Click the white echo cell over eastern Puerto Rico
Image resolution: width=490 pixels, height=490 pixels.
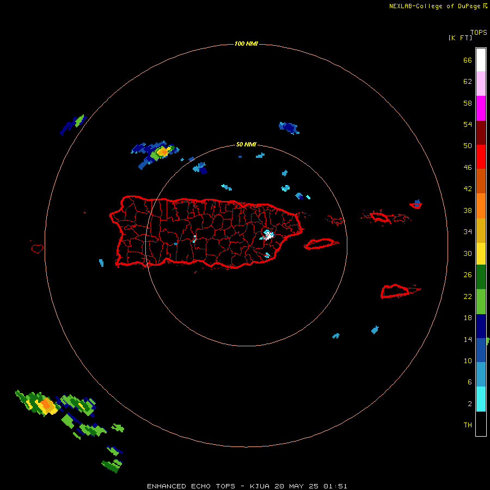tap(268, 235)
